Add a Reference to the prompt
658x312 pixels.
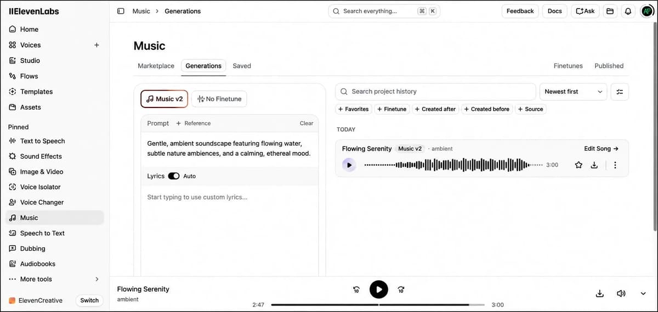point(194,123)
